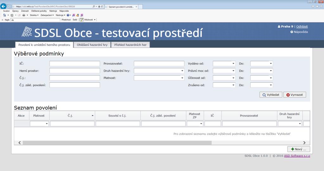Open the Účinnost od date dropdown
The width and height of the screenshot is (324, 171).
pos(233,78)
